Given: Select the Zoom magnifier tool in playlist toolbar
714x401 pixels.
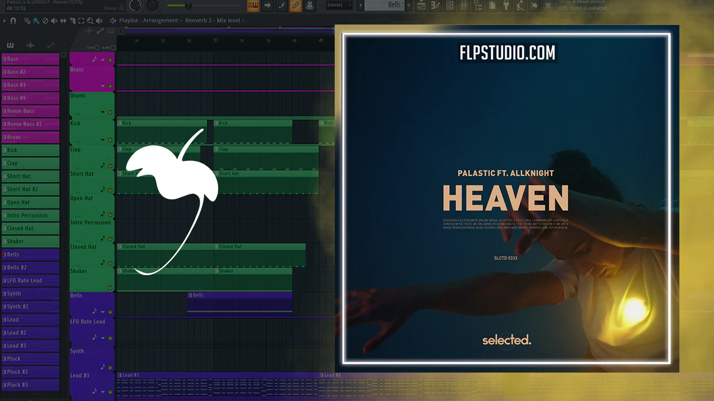Looking at the screenshot, I should 90,21.
